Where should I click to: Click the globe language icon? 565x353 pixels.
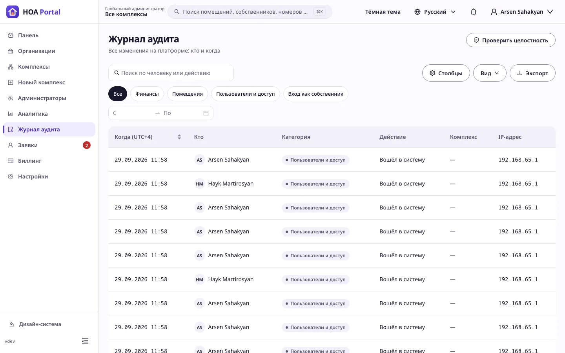[417, 12]
